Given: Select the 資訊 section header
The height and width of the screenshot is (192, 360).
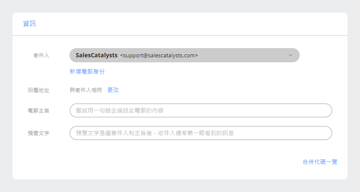Looking at the screenshot, I should click(x=29, y=24).
